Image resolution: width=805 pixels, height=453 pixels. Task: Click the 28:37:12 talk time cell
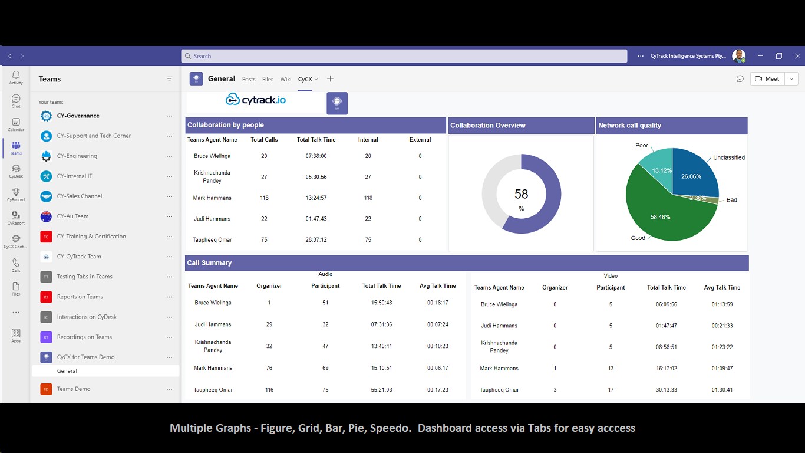click(316, 240)
